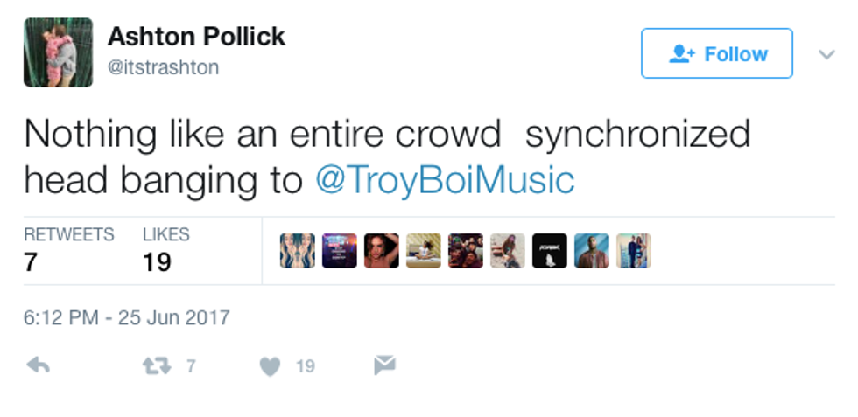Click the Ashton Pollick display name

pyautogui.click(x=196, y=37)
